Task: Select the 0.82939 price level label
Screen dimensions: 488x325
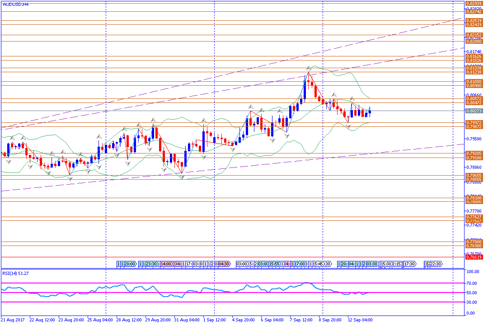Action: coord(474,3)
